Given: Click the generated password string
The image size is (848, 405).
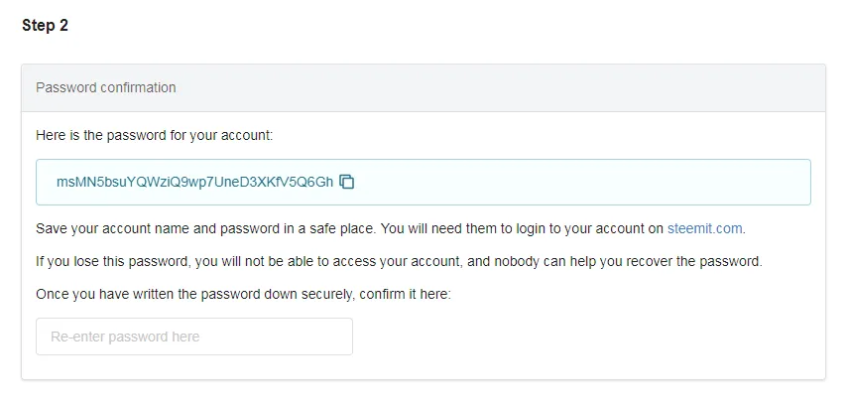Looking at the screenshot, I should [194, 182].
